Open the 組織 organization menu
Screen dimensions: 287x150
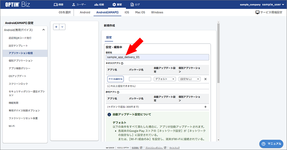[99, 4]
